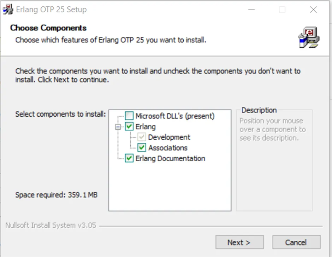The height and width of the screenshot is (257, 332).
Task: Select the Development sub-item label
Action: pos(169,137)
